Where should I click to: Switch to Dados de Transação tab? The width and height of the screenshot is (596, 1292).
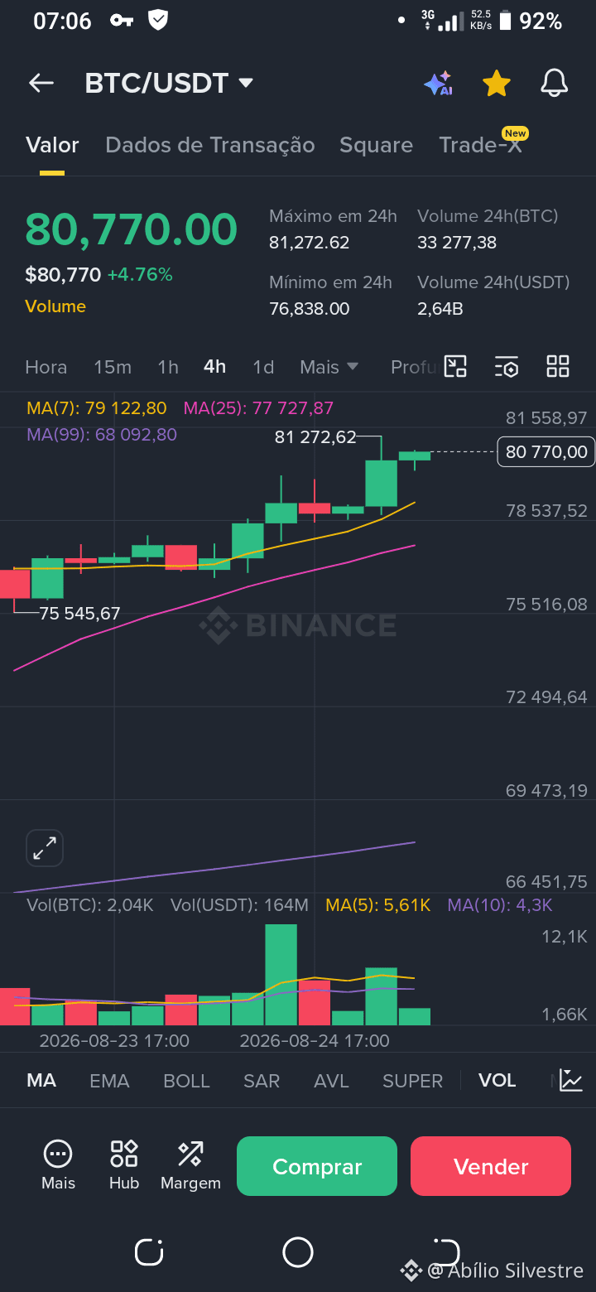click(210, 145)
